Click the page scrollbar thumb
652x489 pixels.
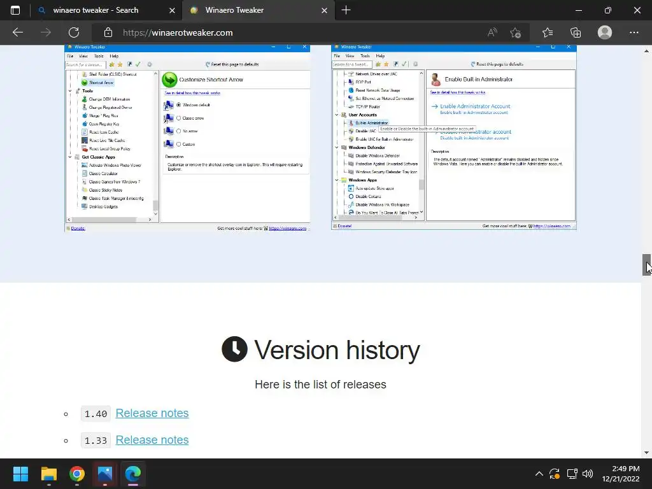646,265
